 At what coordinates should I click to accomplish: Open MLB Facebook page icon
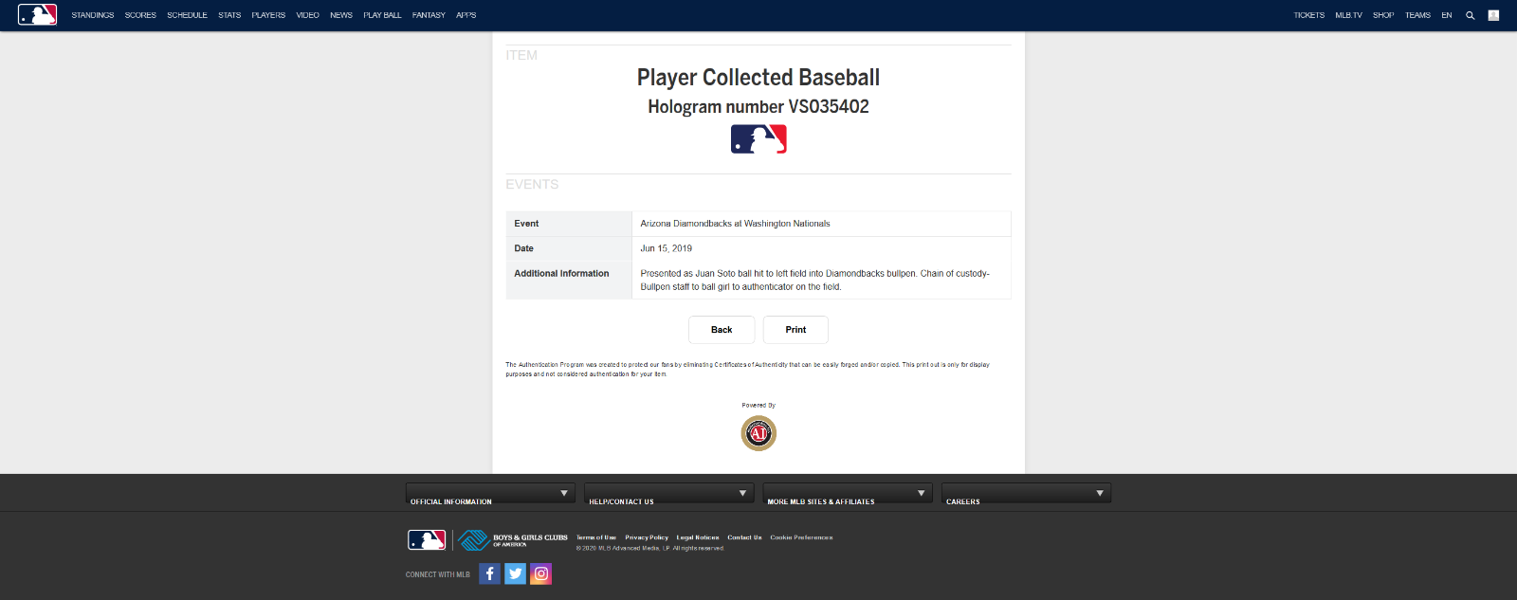tap(489, 573)
